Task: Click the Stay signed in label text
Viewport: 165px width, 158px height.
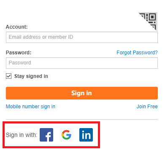Action: click(31, 76)
